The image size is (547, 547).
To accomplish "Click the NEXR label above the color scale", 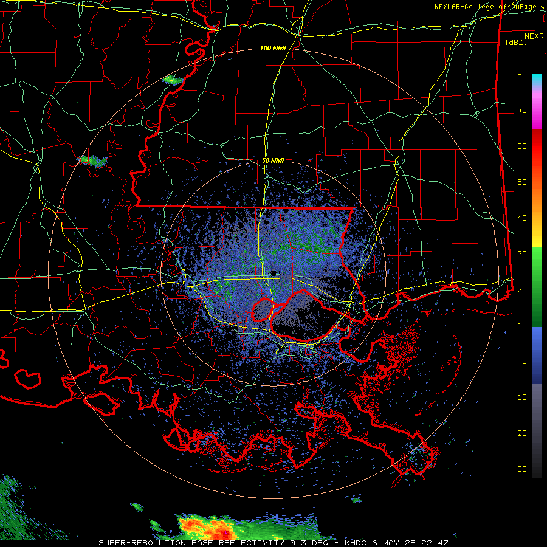I will pos(534,36).
